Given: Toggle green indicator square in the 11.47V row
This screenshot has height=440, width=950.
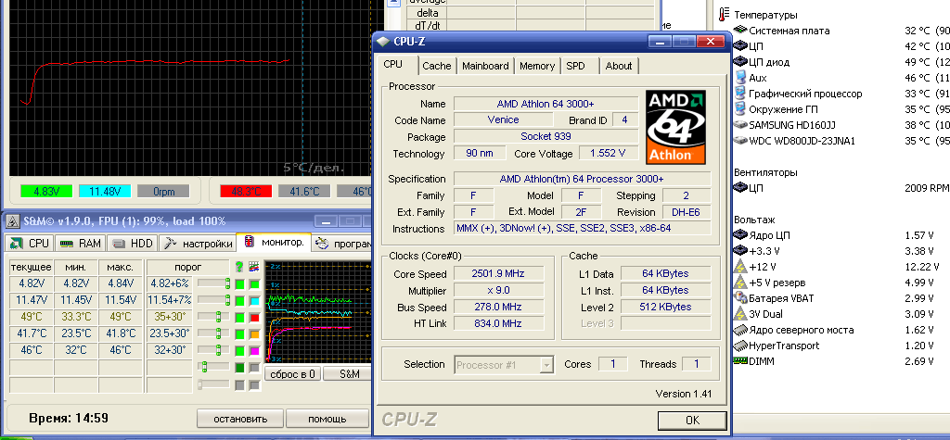Looking at the screenshot, I should pos(241,300).
